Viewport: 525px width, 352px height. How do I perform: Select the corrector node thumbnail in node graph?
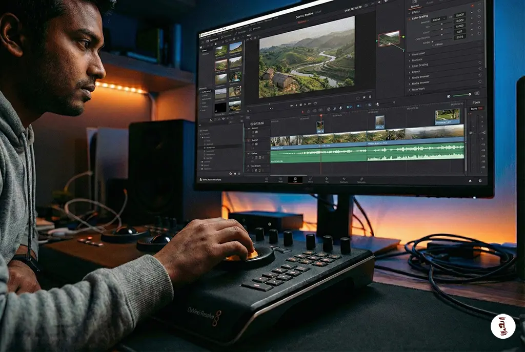pyautogui.click(x=390, y=39)
